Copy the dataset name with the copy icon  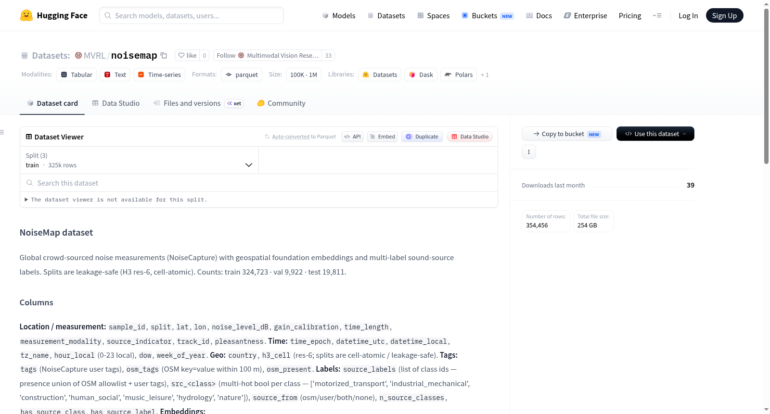(164, 55)
